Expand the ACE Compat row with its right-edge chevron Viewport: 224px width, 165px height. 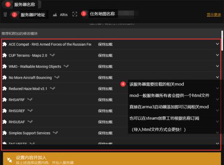[217, 44]
